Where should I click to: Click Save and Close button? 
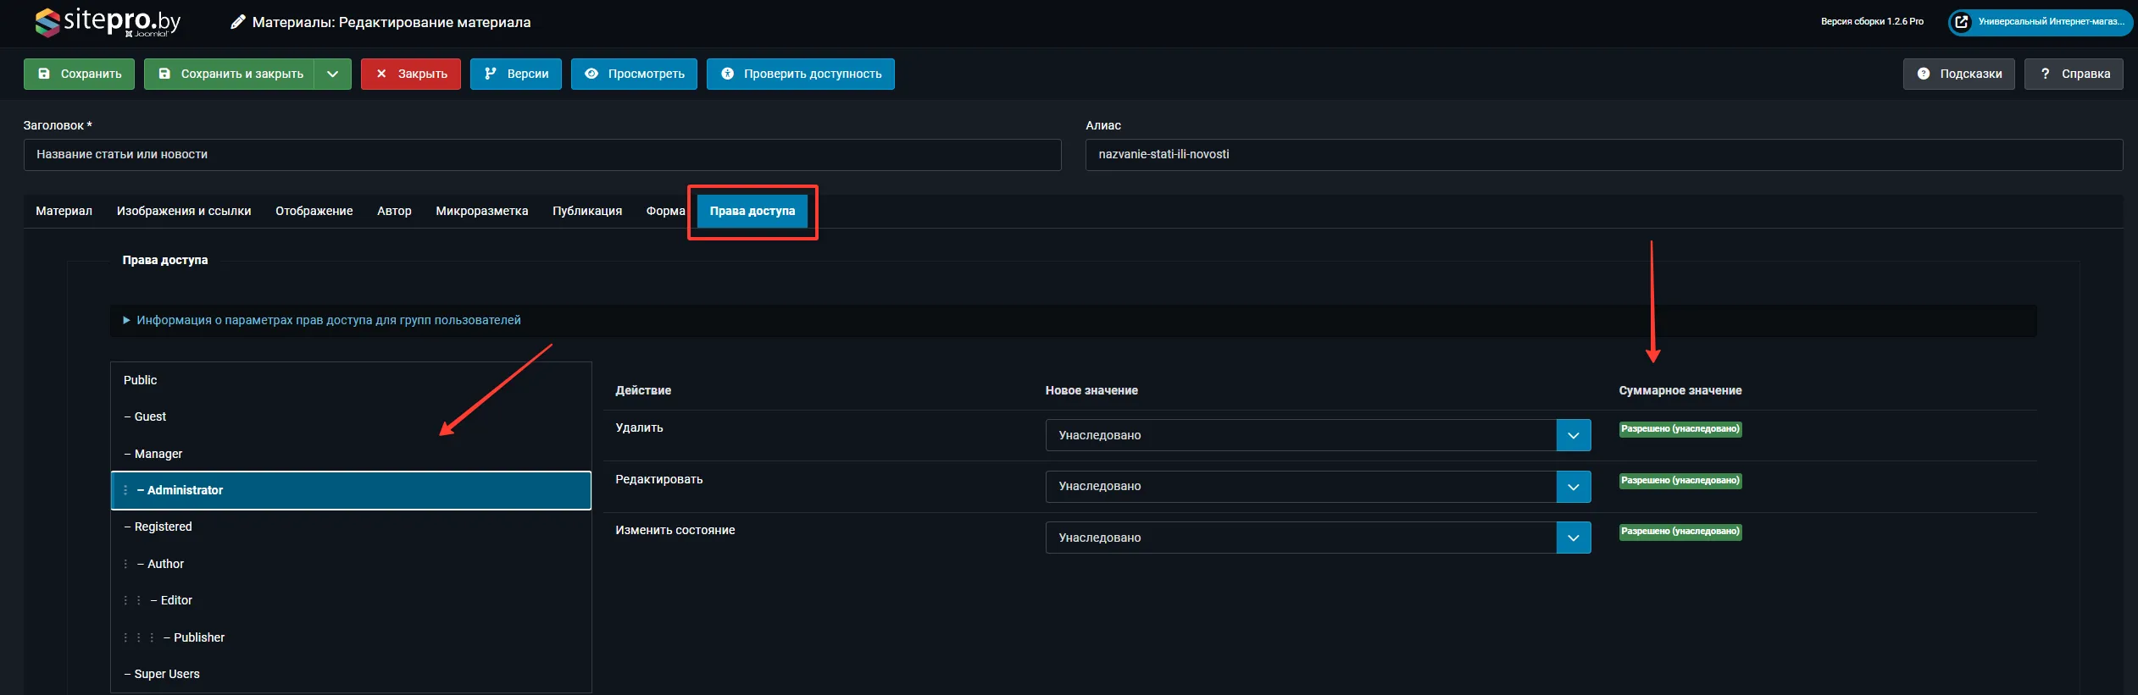pyautogui.click(x=230, y=74)
